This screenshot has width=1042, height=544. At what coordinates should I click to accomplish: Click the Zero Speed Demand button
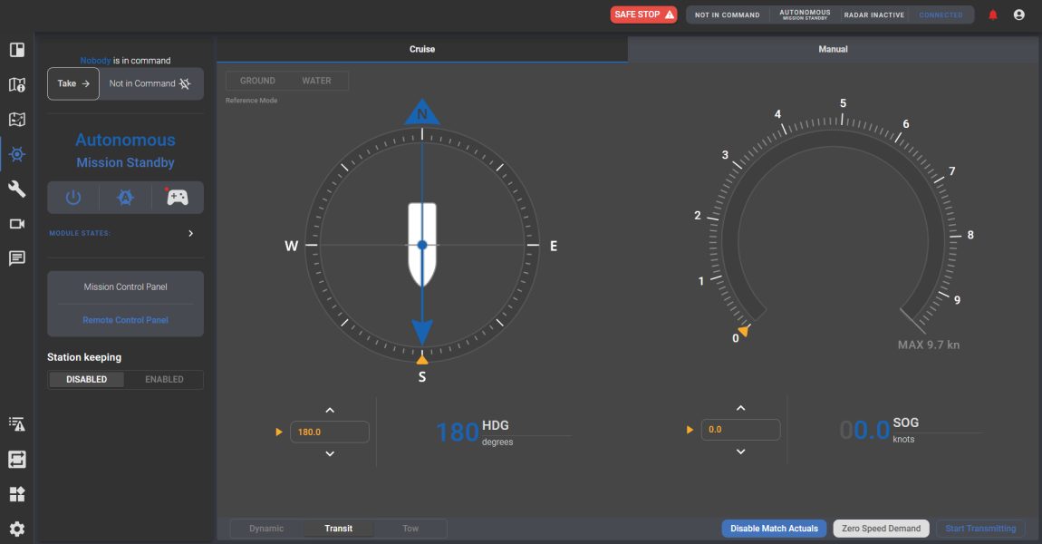[881, 529]
